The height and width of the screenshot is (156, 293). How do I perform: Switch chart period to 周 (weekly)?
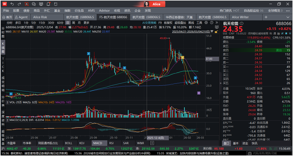click(74, 23)
